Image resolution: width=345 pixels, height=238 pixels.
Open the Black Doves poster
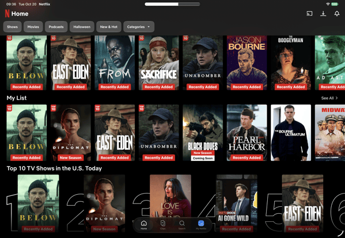pos(203,133)
